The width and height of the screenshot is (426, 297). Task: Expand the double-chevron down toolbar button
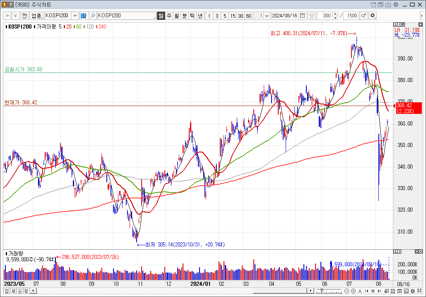15,16
